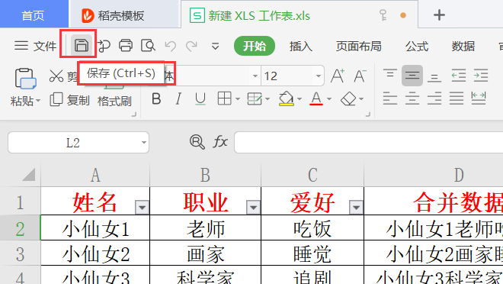Click the Redo arrow

pos(192,47)
